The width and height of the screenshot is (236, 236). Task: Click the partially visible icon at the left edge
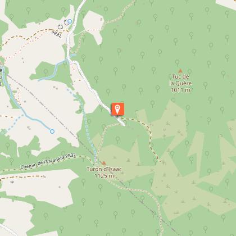point(1,84)
